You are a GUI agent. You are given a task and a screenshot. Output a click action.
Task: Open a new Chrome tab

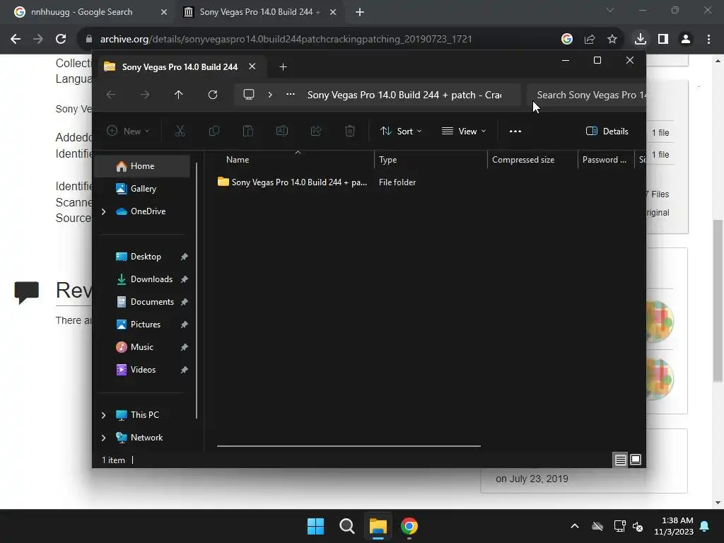[x=360, y=13]
